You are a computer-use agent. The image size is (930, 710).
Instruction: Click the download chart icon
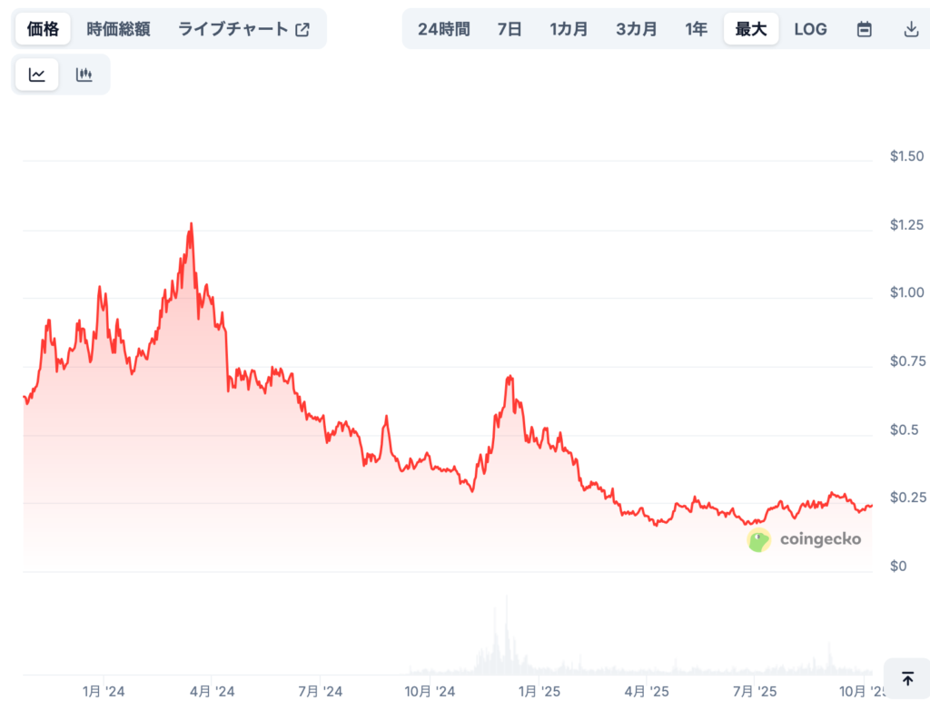[911, 29]
